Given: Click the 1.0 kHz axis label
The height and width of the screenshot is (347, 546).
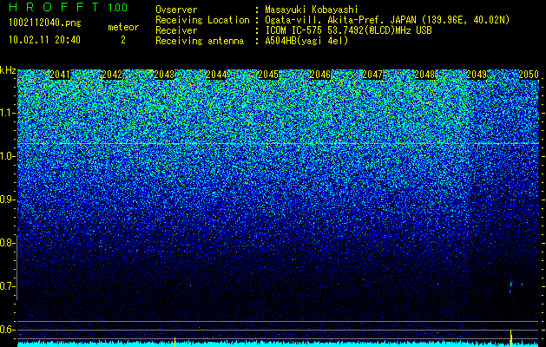Looking at the screenshot, I should (x=7, y=156).
